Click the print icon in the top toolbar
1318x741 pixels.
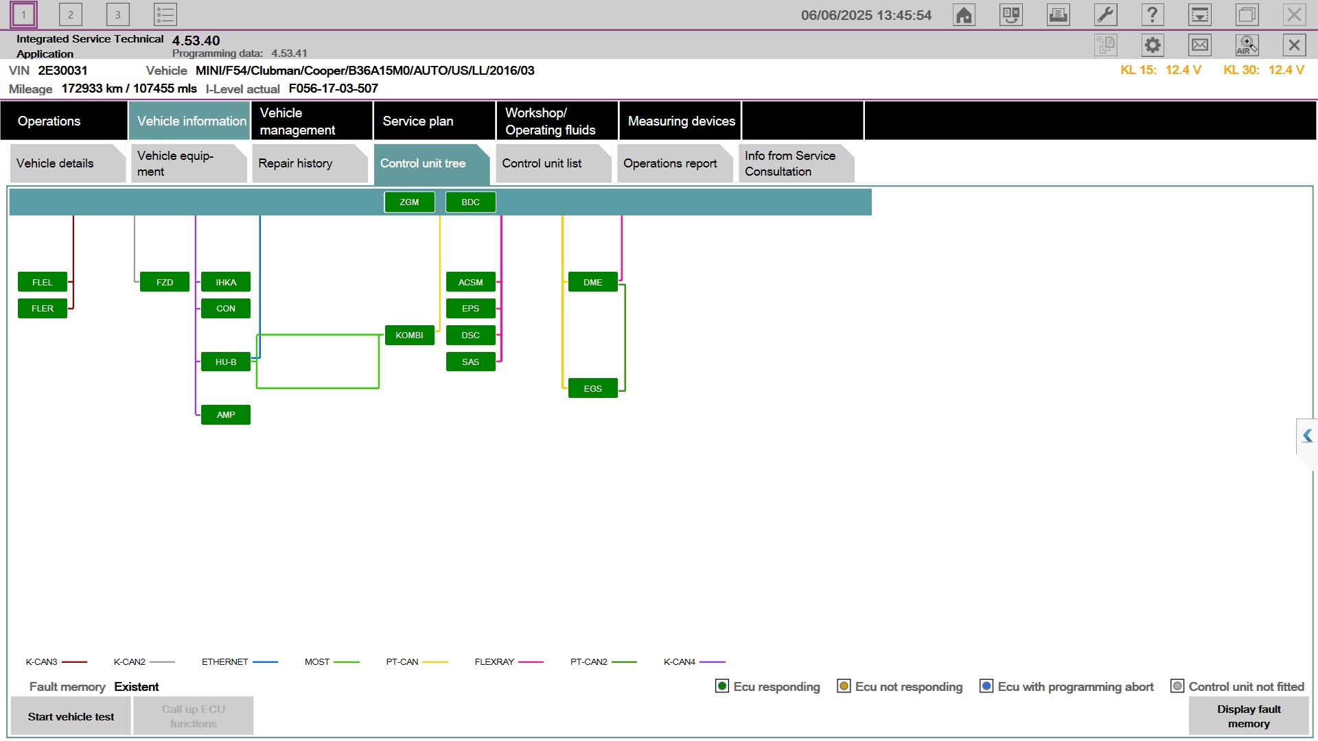[1058, 15]
